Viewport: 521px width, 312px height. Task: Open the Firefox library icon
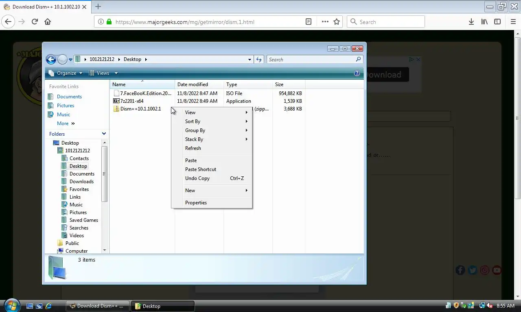[484, 22]
